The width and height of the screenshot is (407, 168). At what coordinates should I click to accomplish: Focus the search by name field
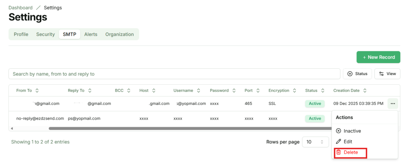click(x=175, y=74)
